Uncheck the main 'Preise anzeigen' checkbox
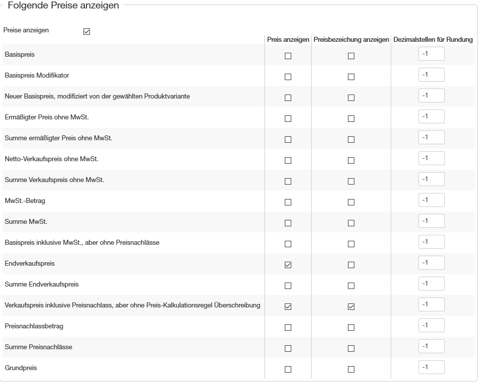This screenshot has height=392, width=501. click(x=87, y=32)
